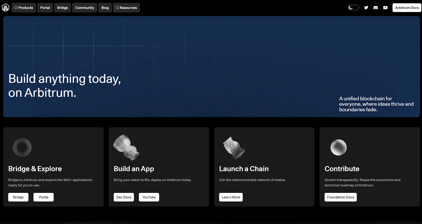Click the ring icon above Bridge & Explore
Image resolution: width=422 pixels, height=224 pixels.
pyautogui.click(x=22, y=147)
